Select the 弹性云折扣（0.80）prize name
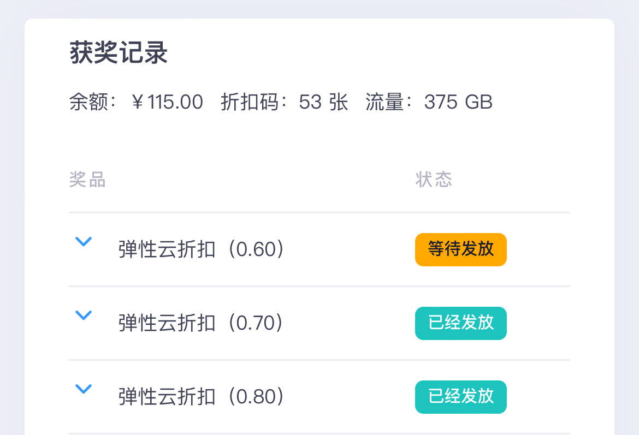 (x=202, y=397)
